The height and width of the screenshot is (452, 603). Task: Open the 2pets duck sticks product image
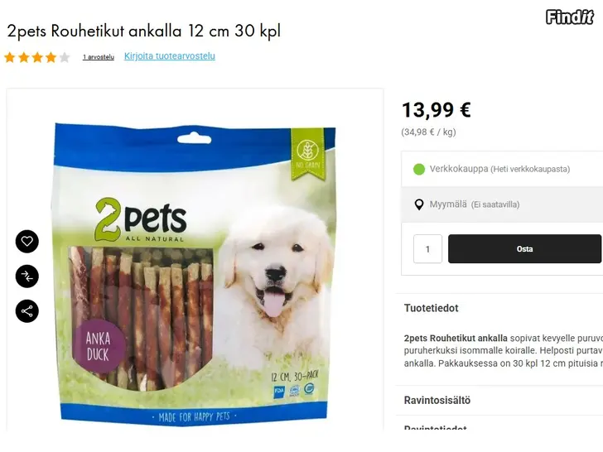[x=195, y=274]
